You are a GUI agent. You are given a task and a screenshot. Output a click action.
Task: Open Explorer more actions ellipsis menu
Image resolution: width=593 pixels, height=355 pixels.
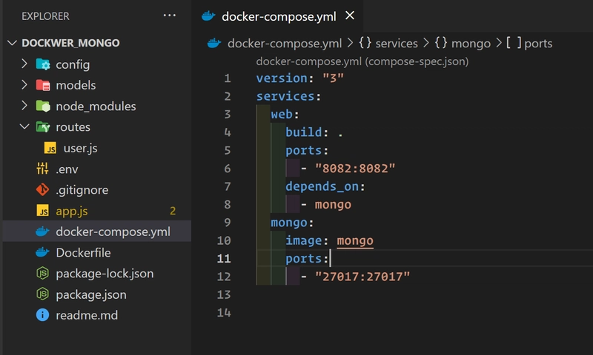170,16
